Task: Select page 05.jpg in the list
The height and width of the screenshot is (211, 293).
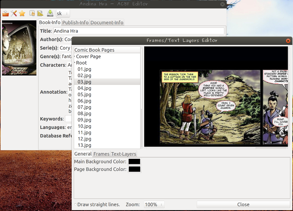Action: click(x=84, y=94)
